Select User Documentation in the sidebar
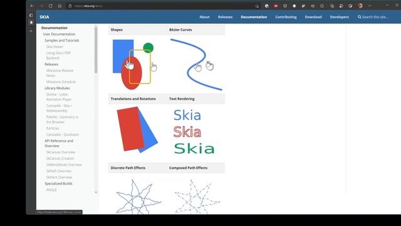The height and width of the screenshot is (226, 401). (59, 34)
